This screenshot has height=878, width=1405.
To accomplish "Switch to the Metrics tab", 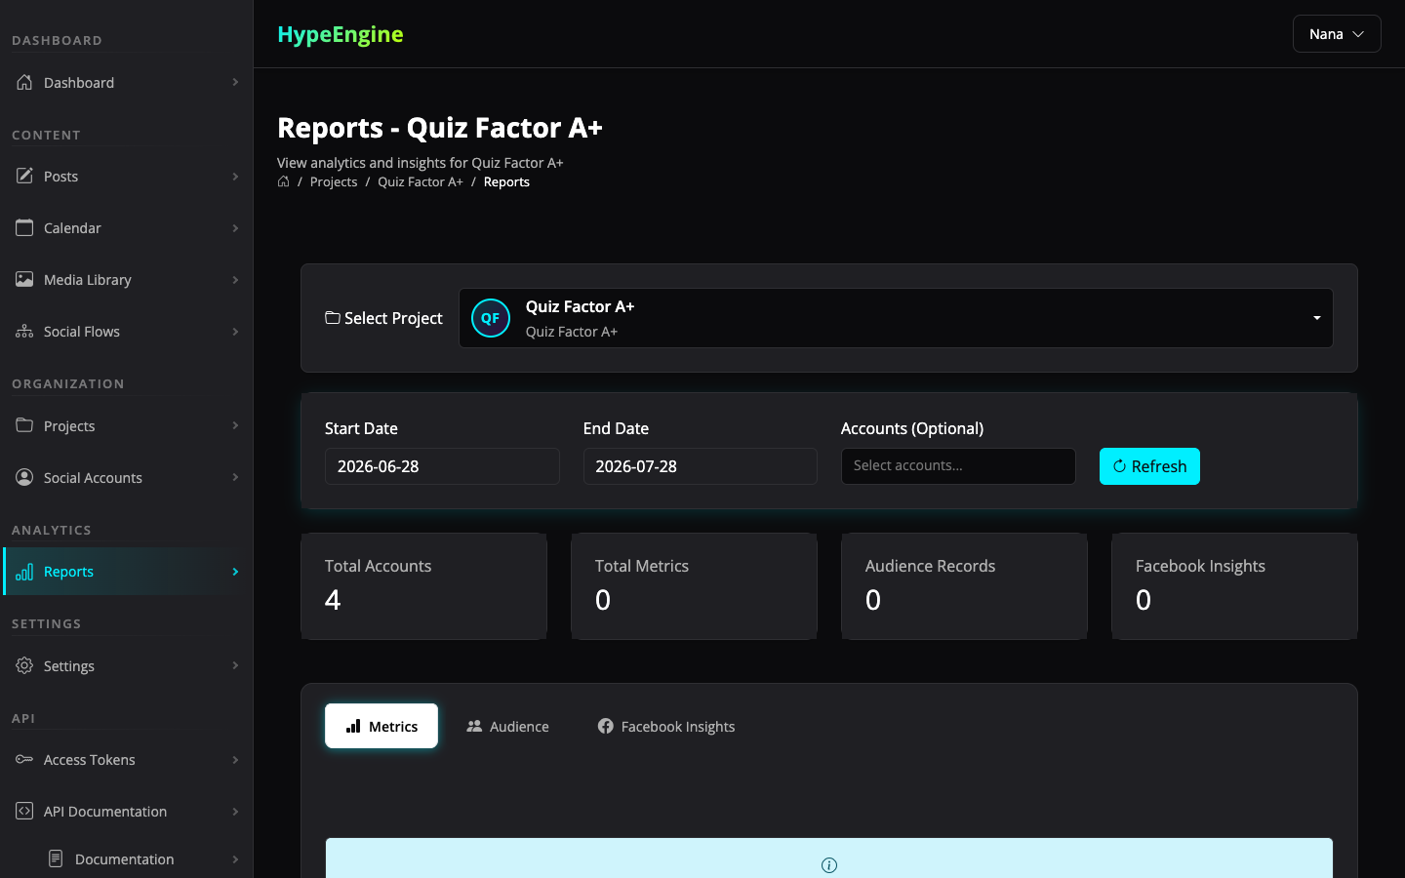I will (381, 726).
